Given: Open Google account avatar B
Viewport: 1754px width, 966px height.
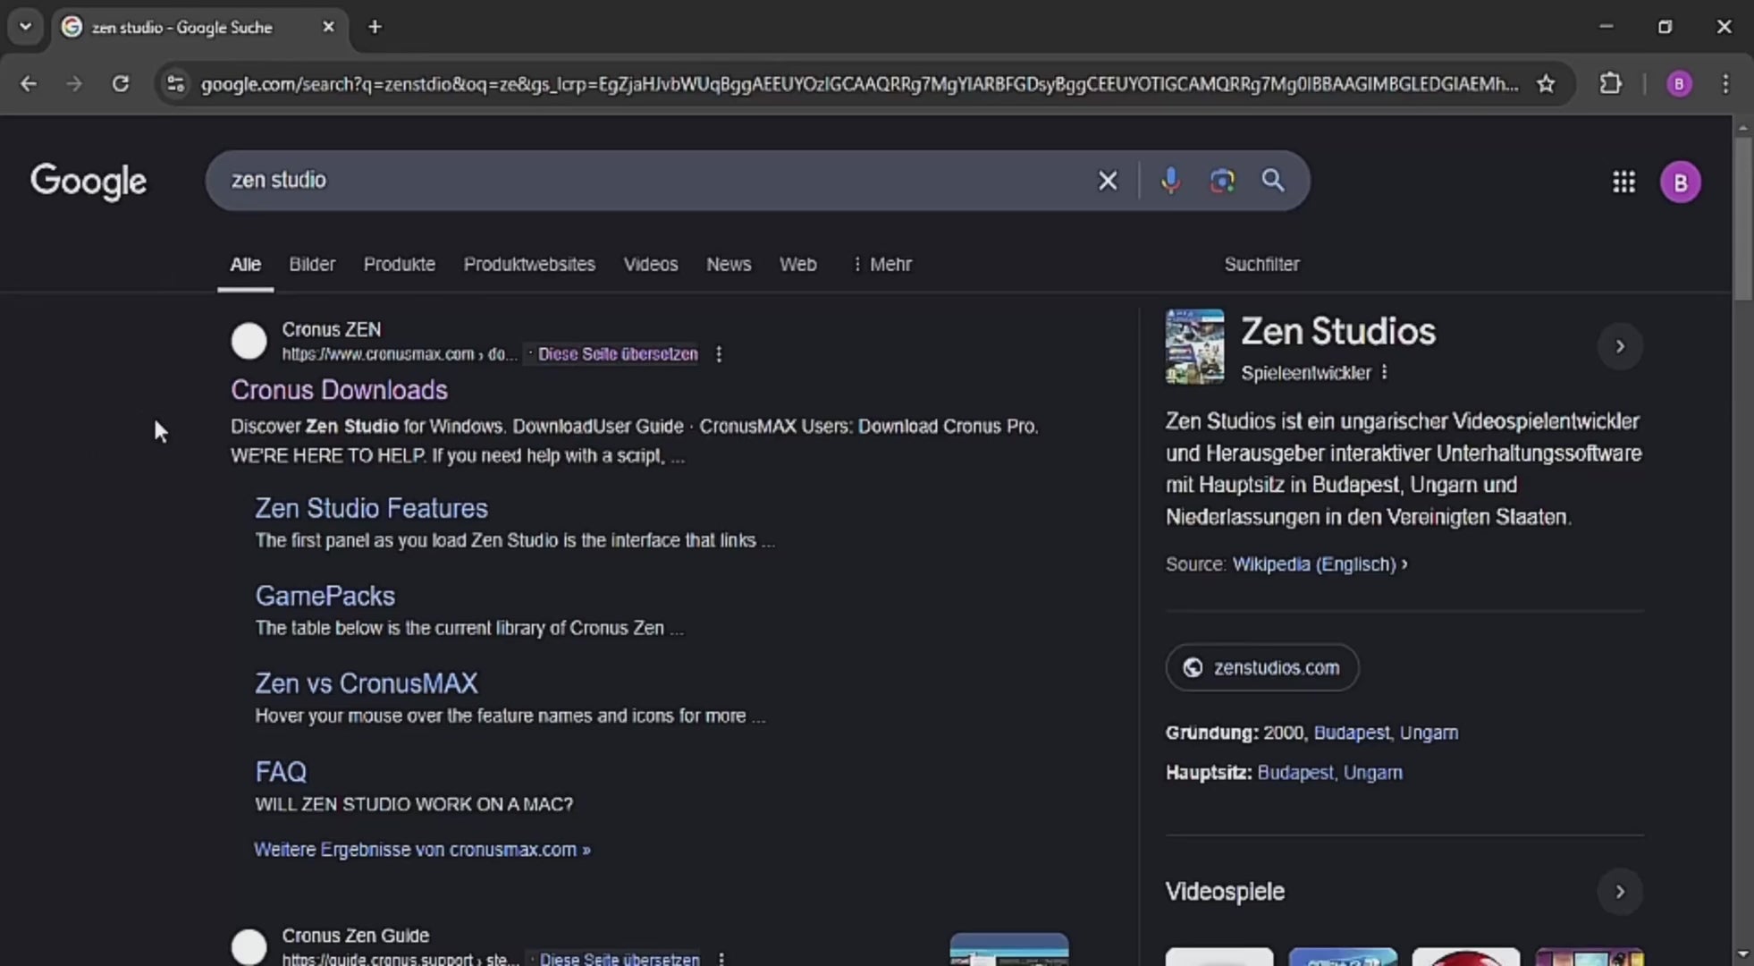Looking at the screenshot, I should (x=1681, y=182).
